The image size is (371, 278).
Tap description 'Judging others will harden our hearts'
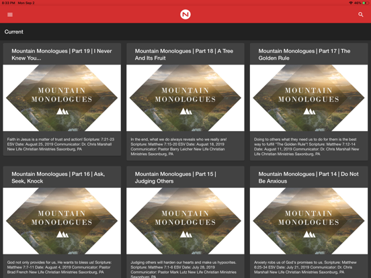point(183,269)
